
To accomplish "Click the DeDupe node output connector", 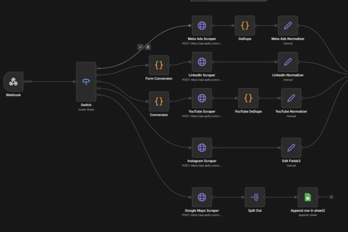I will [255, 26].
